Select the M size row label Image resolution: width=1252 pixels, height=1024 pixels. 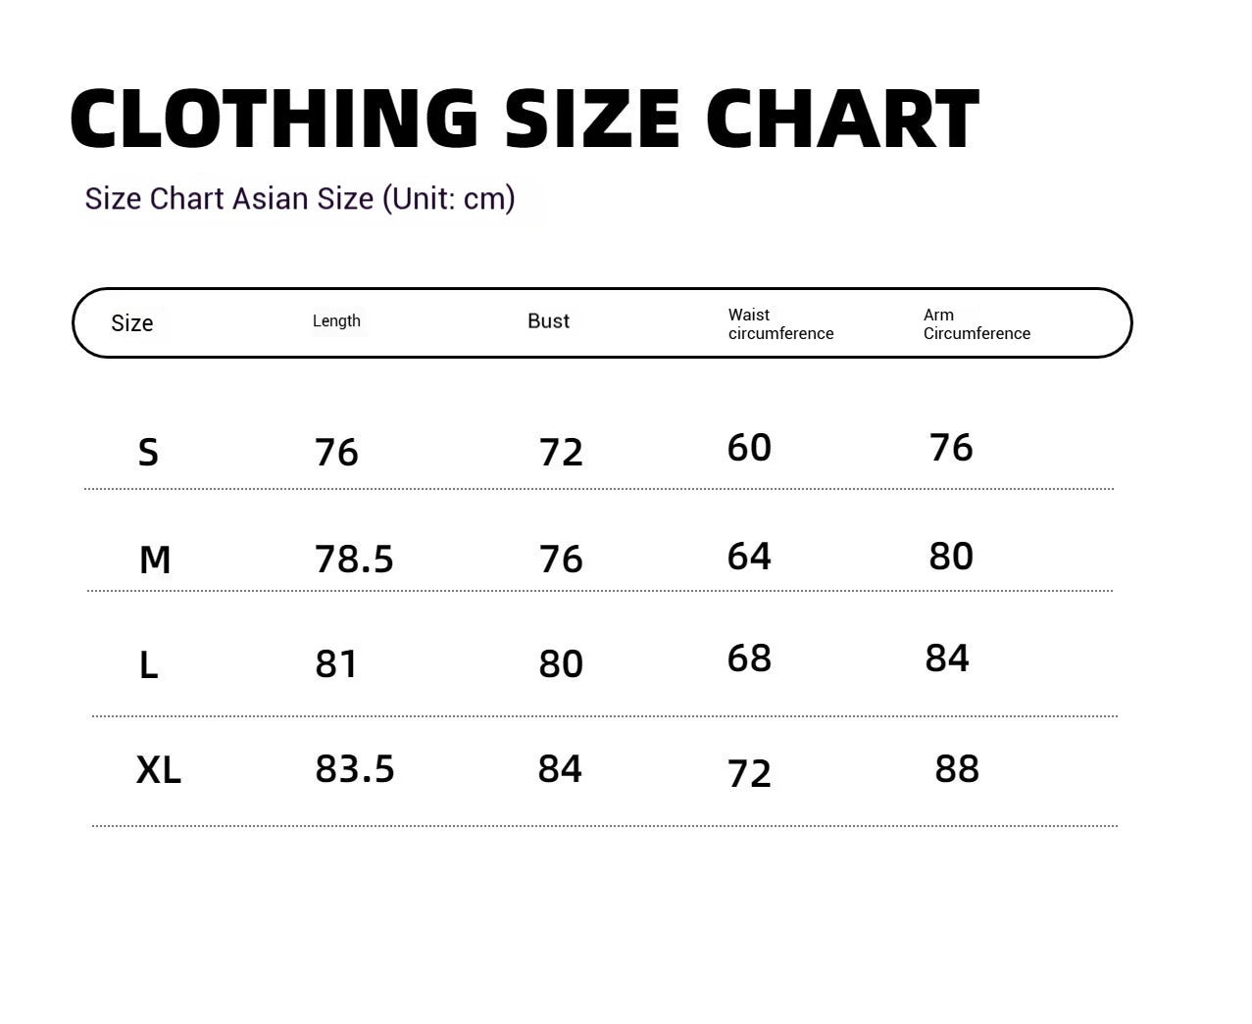(x=155, y=560)
